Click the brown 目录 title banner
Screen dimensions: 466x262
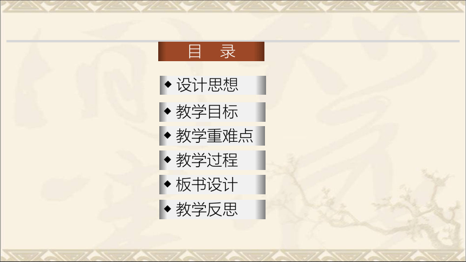click(x=211, y=51)
